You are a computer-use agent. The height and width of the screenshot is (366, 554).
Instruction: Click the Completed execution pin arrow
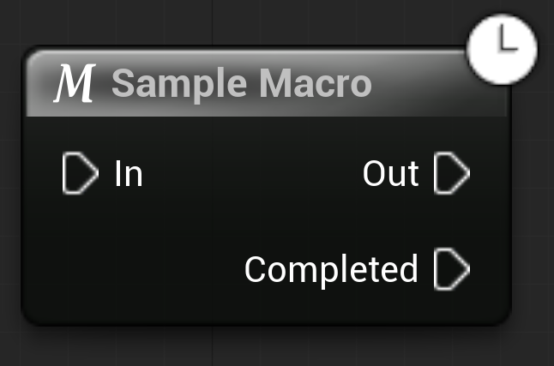pyautogui.click(x=452, y=269)
